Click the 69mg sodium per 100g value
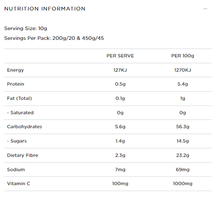The height and width of the screenshot is (198, 221). (x=183, y=169)
